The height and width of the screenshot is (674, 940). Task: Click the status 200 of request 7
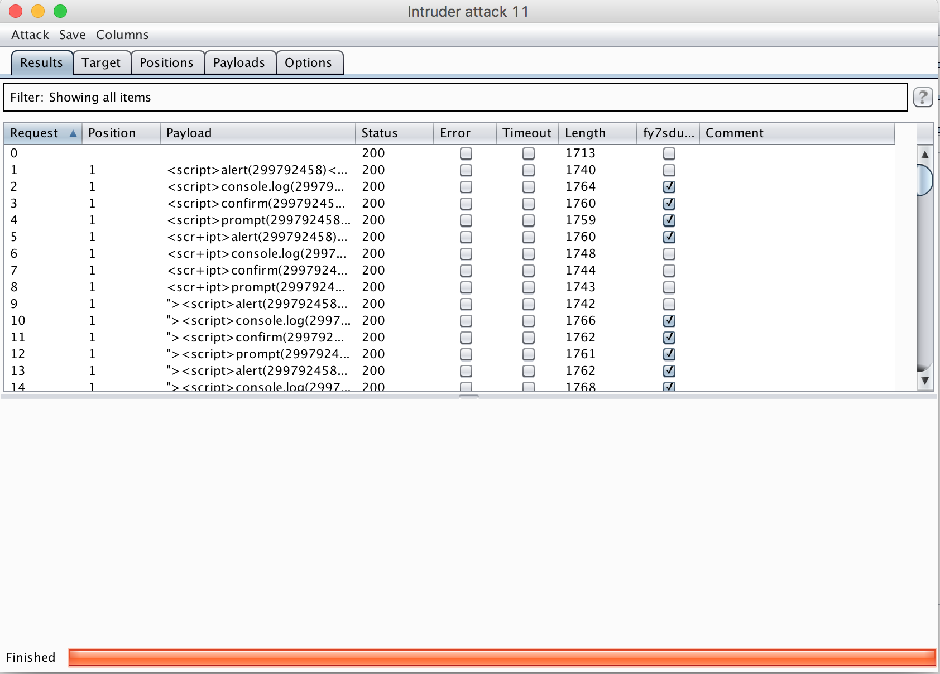point(373,271)
